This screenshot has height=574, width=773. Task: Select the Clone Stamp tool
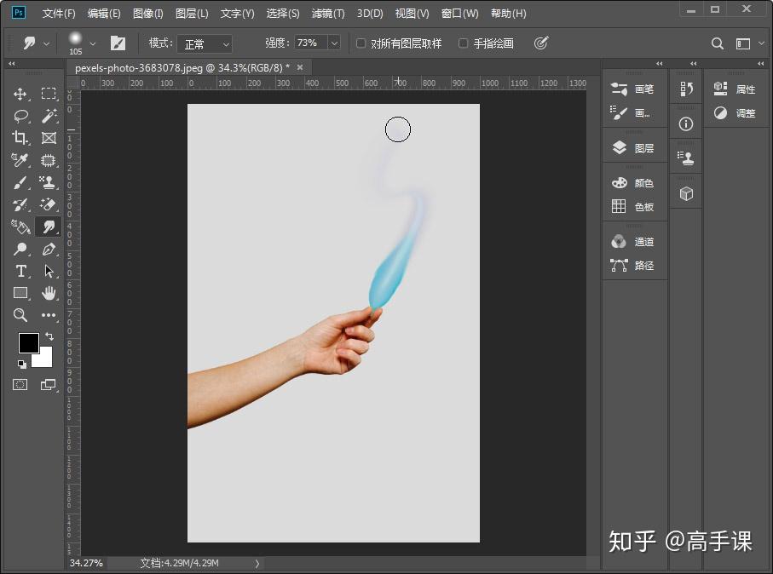[49, 182]
